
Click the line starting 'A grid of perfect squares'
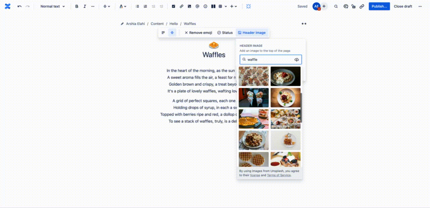click(x=204, y=101)
